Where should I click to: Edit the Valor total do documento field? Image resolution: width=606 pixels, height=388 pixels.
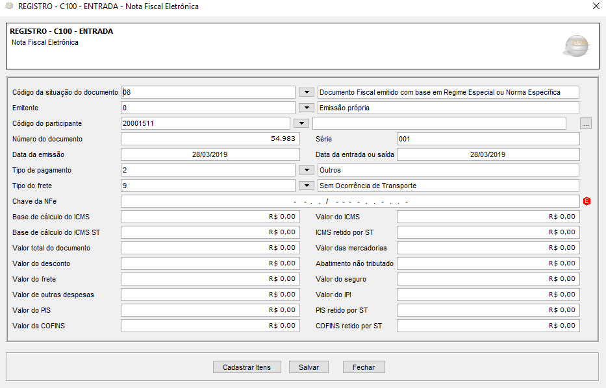pyautogui.click(x=210, y=248)
